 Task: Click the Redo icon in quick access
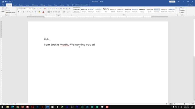pos(10,2)
